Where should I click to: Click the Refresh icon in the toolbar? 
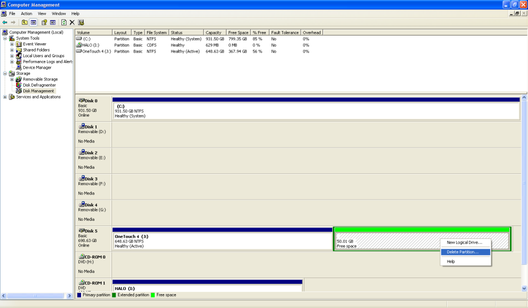(64, 22)
